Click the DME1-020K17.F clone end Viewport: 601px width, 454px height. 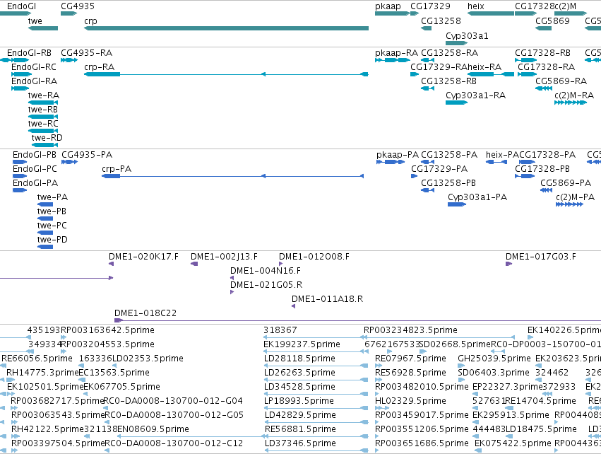(x=111, y=264)
